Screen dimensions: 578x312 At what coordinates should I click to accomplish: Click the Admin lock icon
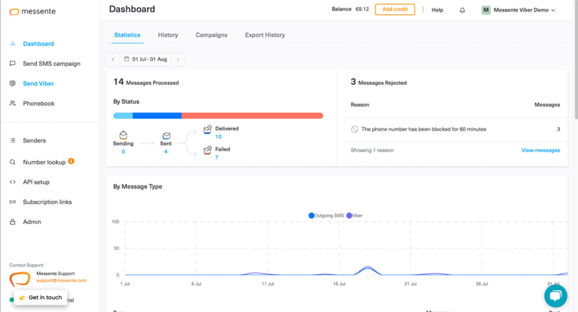coord(12,222)
